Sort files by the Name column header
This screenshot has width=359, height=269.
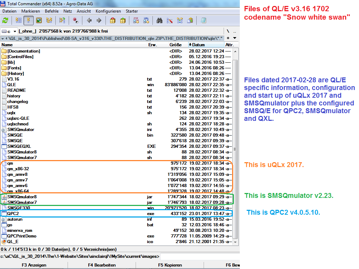coord(74,45)
